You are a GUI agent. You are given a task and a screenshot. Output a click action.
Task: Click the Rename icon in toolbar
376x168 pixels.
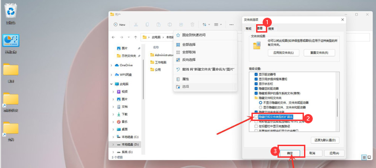click(170, 25)
